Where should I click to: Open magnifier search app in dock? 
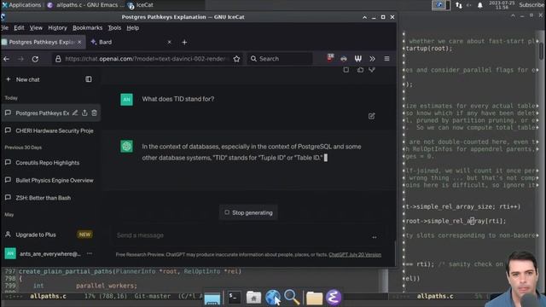click(x=292, y=298)
